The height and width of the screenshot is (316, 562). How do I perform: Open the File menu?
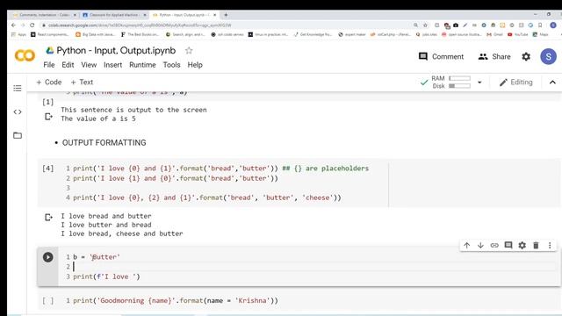click(49, 65)
